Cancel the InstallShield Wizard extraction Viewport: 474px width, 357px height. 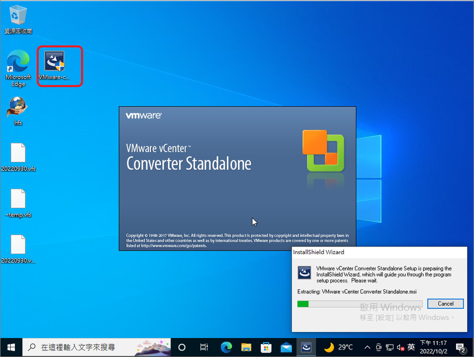pyautogui.click(x=445, y=304)
